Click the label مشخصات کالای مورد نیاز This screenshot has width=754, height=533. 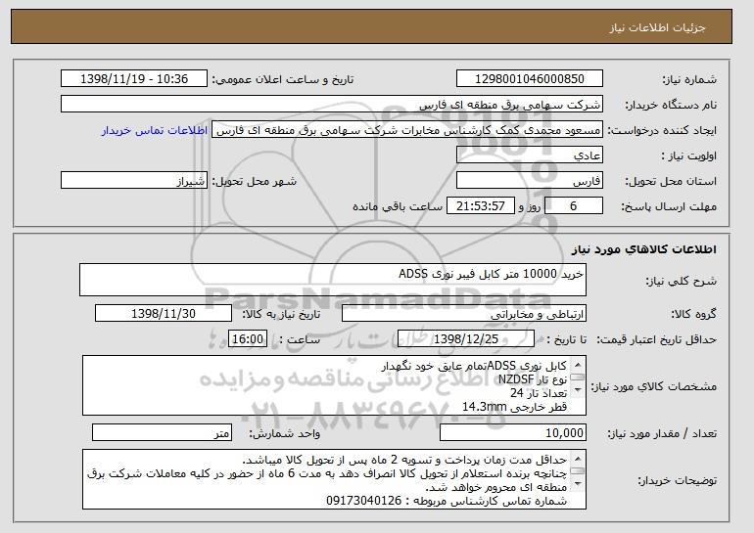pyautogui.click(x=653, y=386)
